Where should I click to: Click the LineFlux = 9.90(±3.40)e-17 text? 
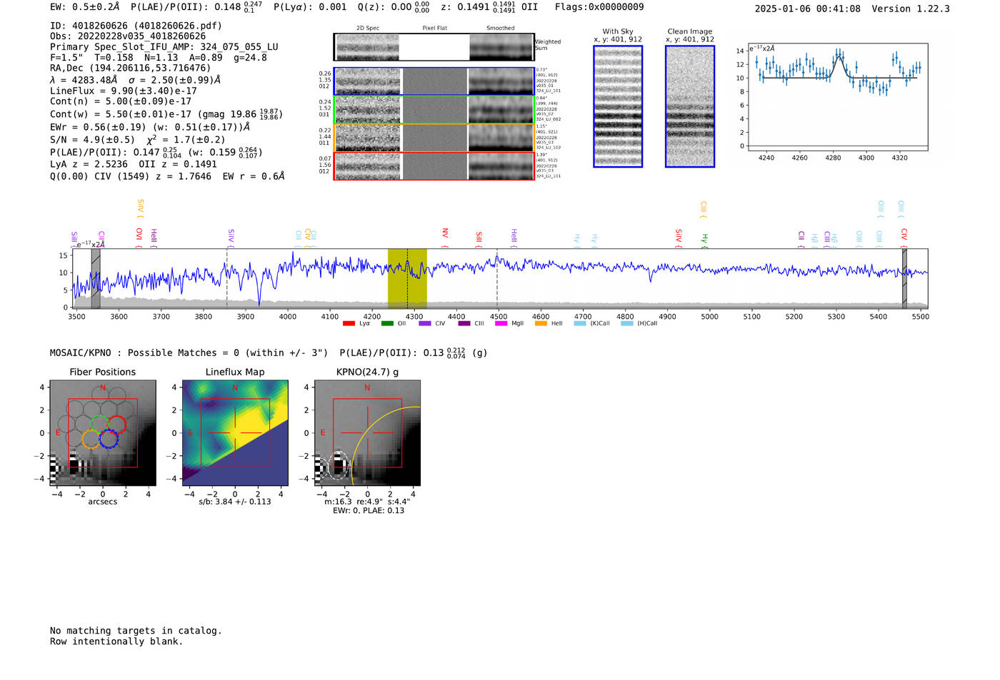click(124, 91)
